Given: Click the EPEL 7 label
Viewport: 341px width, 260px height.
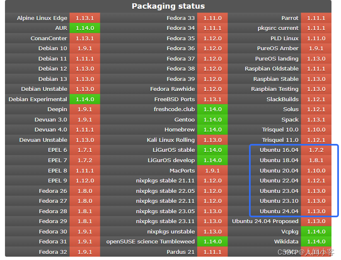Looking at the screenshot, I should coord(58,160).
